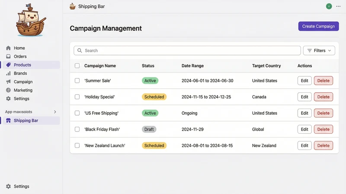Click the Active badge for 'US Free Shipping'

pos(150,113)
